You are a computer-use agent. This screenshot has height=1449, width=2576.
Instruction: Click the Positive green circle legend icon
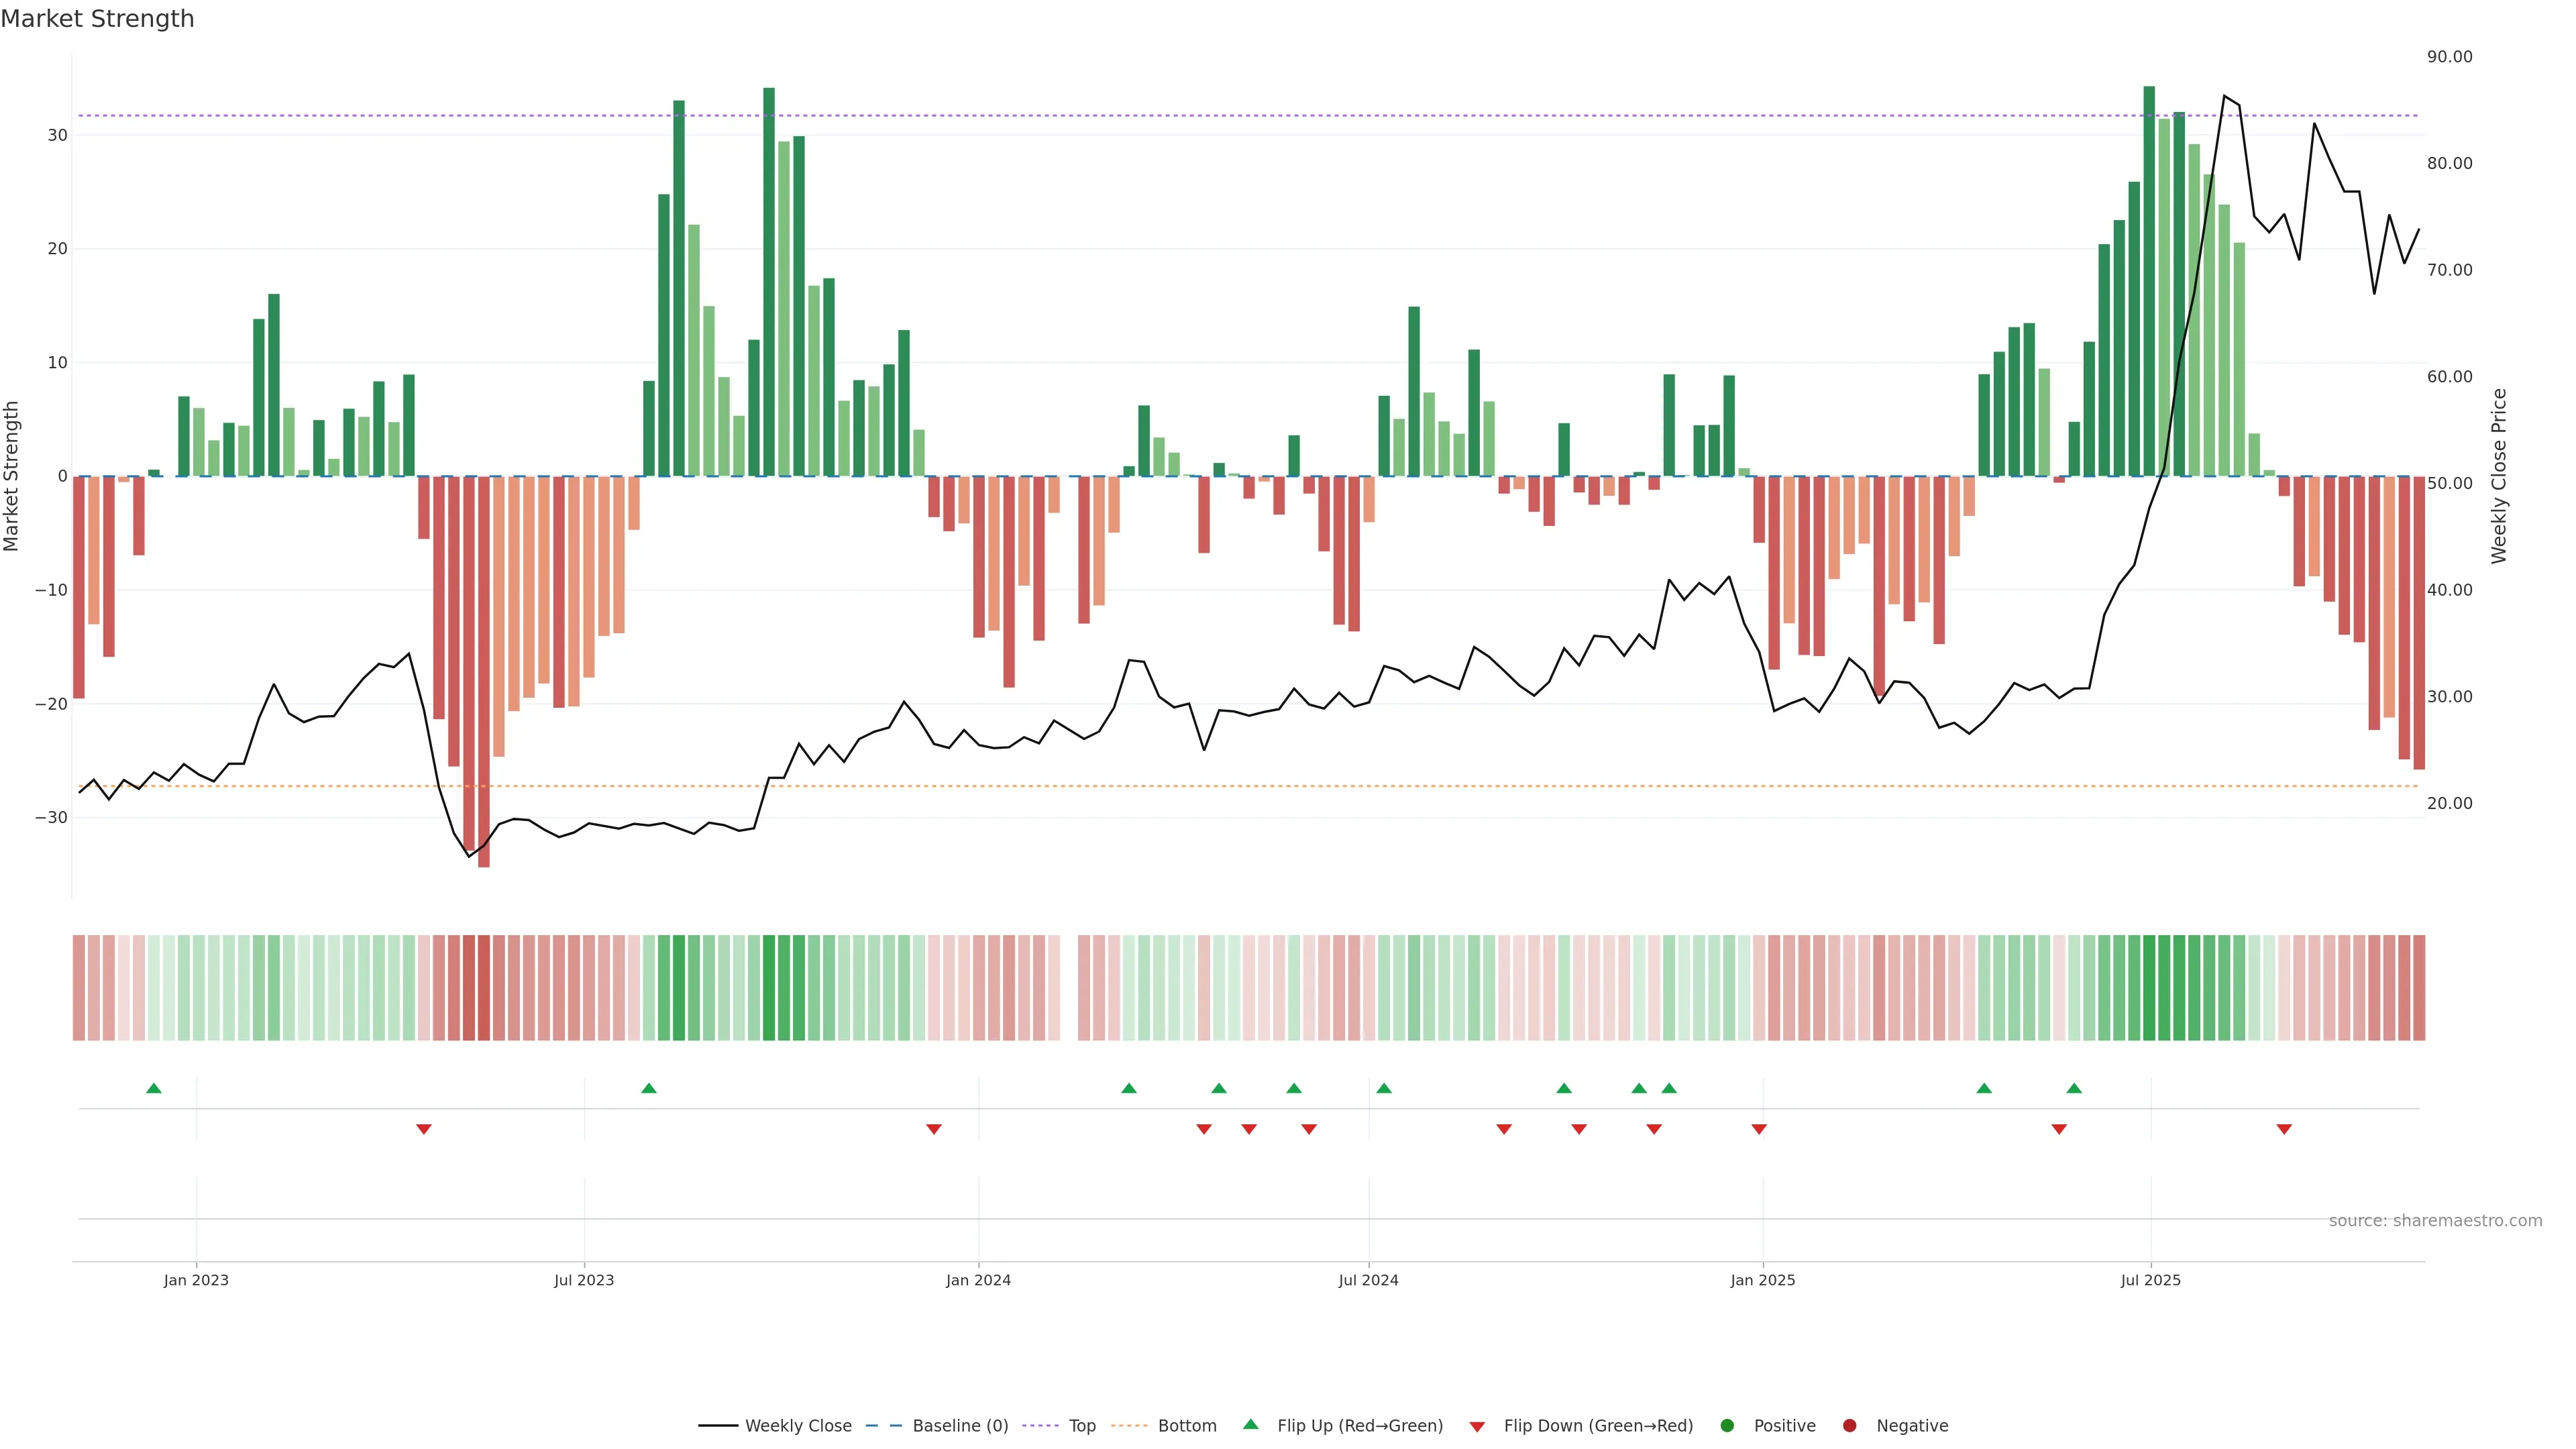coord(1727,1425)
